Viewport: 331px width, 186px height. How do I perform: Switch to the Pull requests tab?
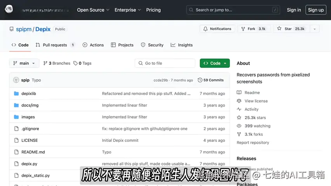click(x=55, y=45)
